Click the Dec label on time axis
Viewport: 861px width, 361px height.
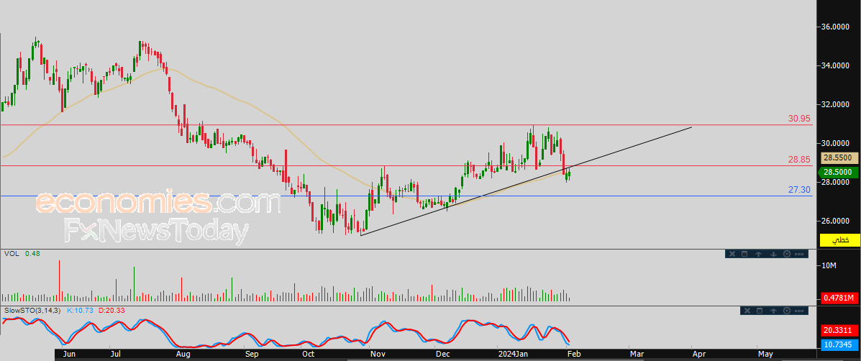pyautogui.click(x=442, y=355)
